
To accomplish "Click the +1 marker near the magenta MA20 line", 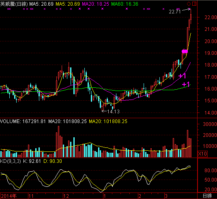I will coord(182,76).
